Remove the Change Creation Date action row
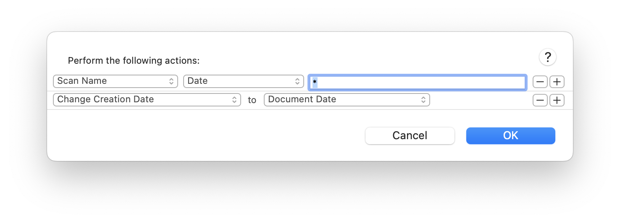620x223 pixels. coord(540,100)
